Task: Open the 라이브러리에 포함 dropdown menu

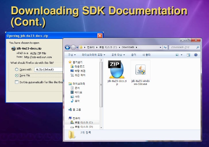Action: pos(94,55)
